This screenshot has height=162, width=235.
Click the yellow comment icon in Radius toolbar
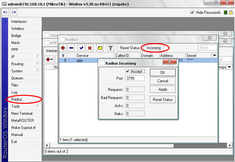click(x=100, y=48)
